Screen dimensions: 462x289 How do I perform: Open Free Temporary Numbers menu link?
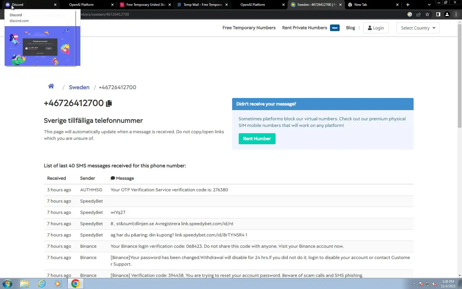click(x=249, y=28)
